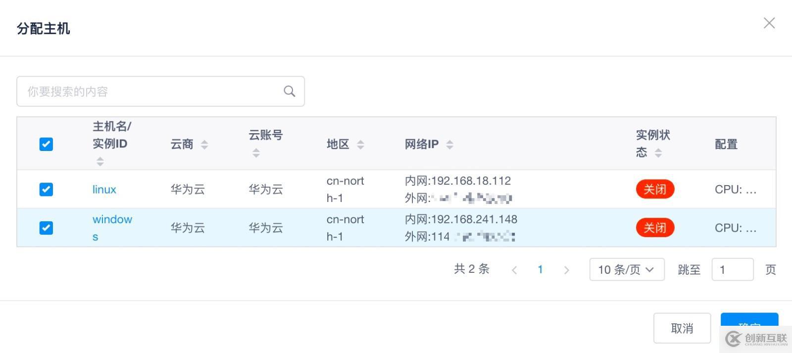Image resolution: width=792 pixels, height=353 pixels.
Task: Go to the previous page arrow
Action: tap(514, 270)
